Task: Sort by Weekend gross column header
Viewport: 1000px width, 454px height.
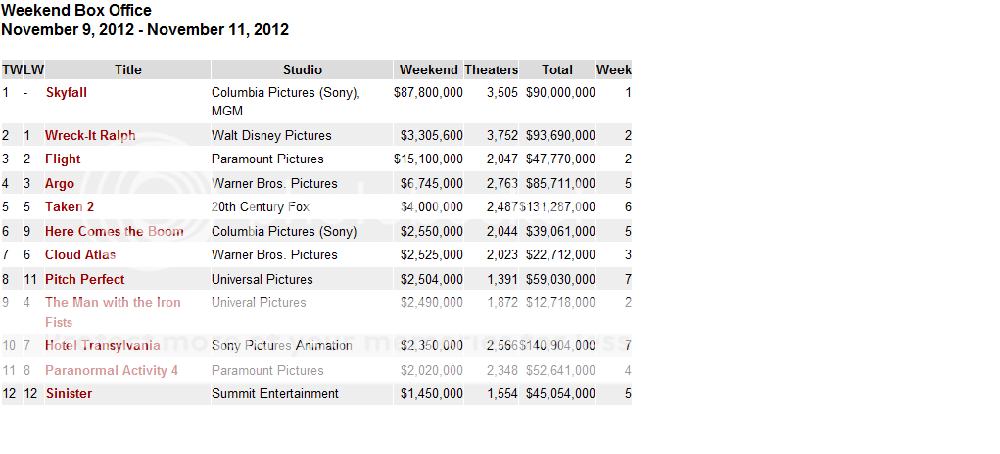Action: pyautogui.click(x=428, y=69)
